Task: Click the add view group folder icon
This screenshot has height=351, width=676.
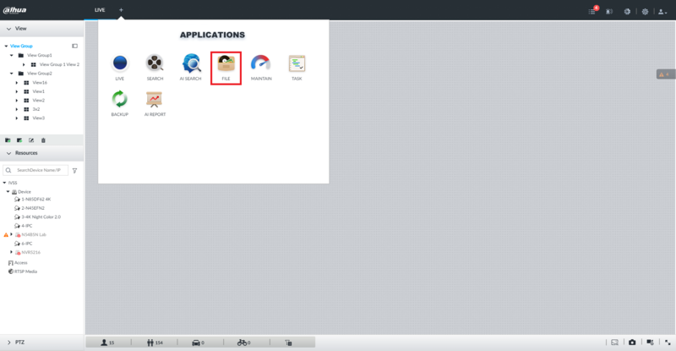Action: pos(8,140)
